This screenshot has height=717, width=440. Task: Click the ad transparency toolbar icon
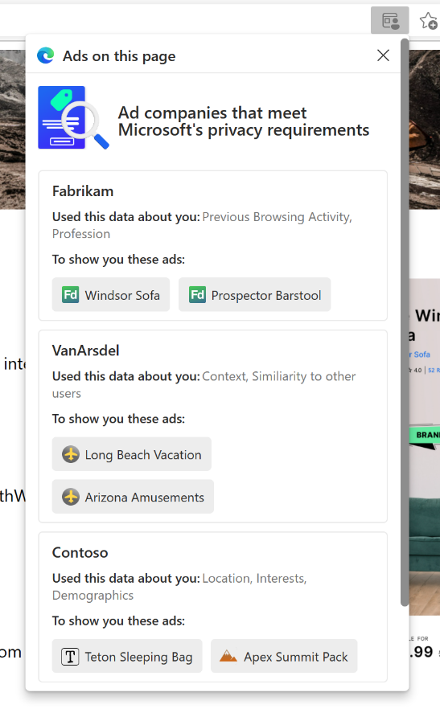[x=389, y=21]
